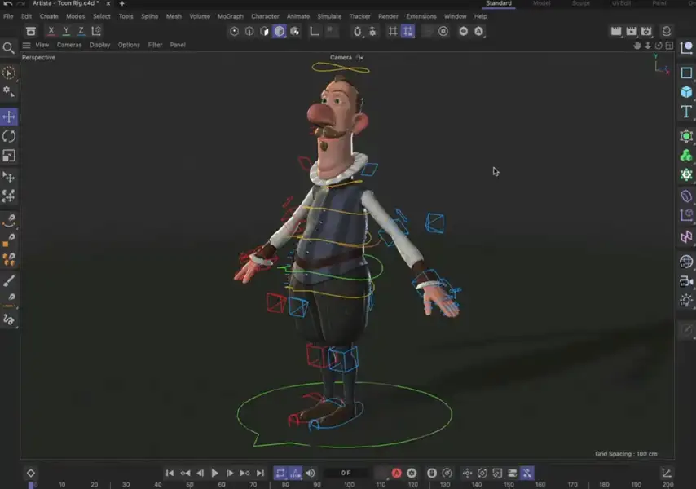Open the Cameras menu in the viewport
This screenshot has height=489, width=696.
click(69, 45)
